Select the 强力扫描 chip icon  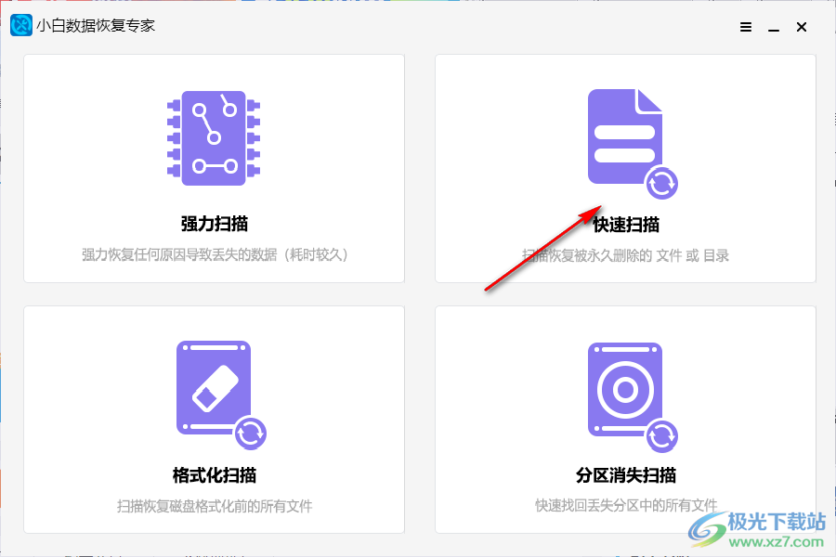(214, 139)
